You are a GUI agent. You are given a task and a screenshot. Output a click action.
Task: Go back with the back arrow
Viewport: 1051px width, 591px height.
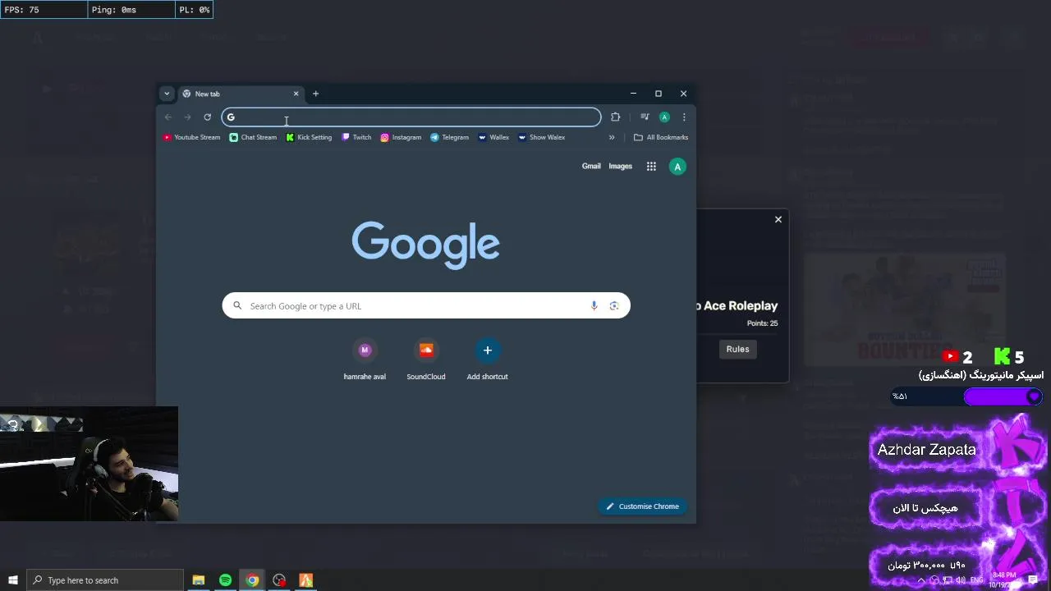(x=168, y=117)
